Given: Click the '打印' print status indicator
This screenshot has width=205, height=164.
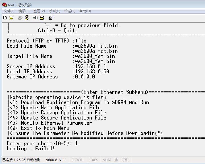Looking at the screenshot, I should point(125,160).
